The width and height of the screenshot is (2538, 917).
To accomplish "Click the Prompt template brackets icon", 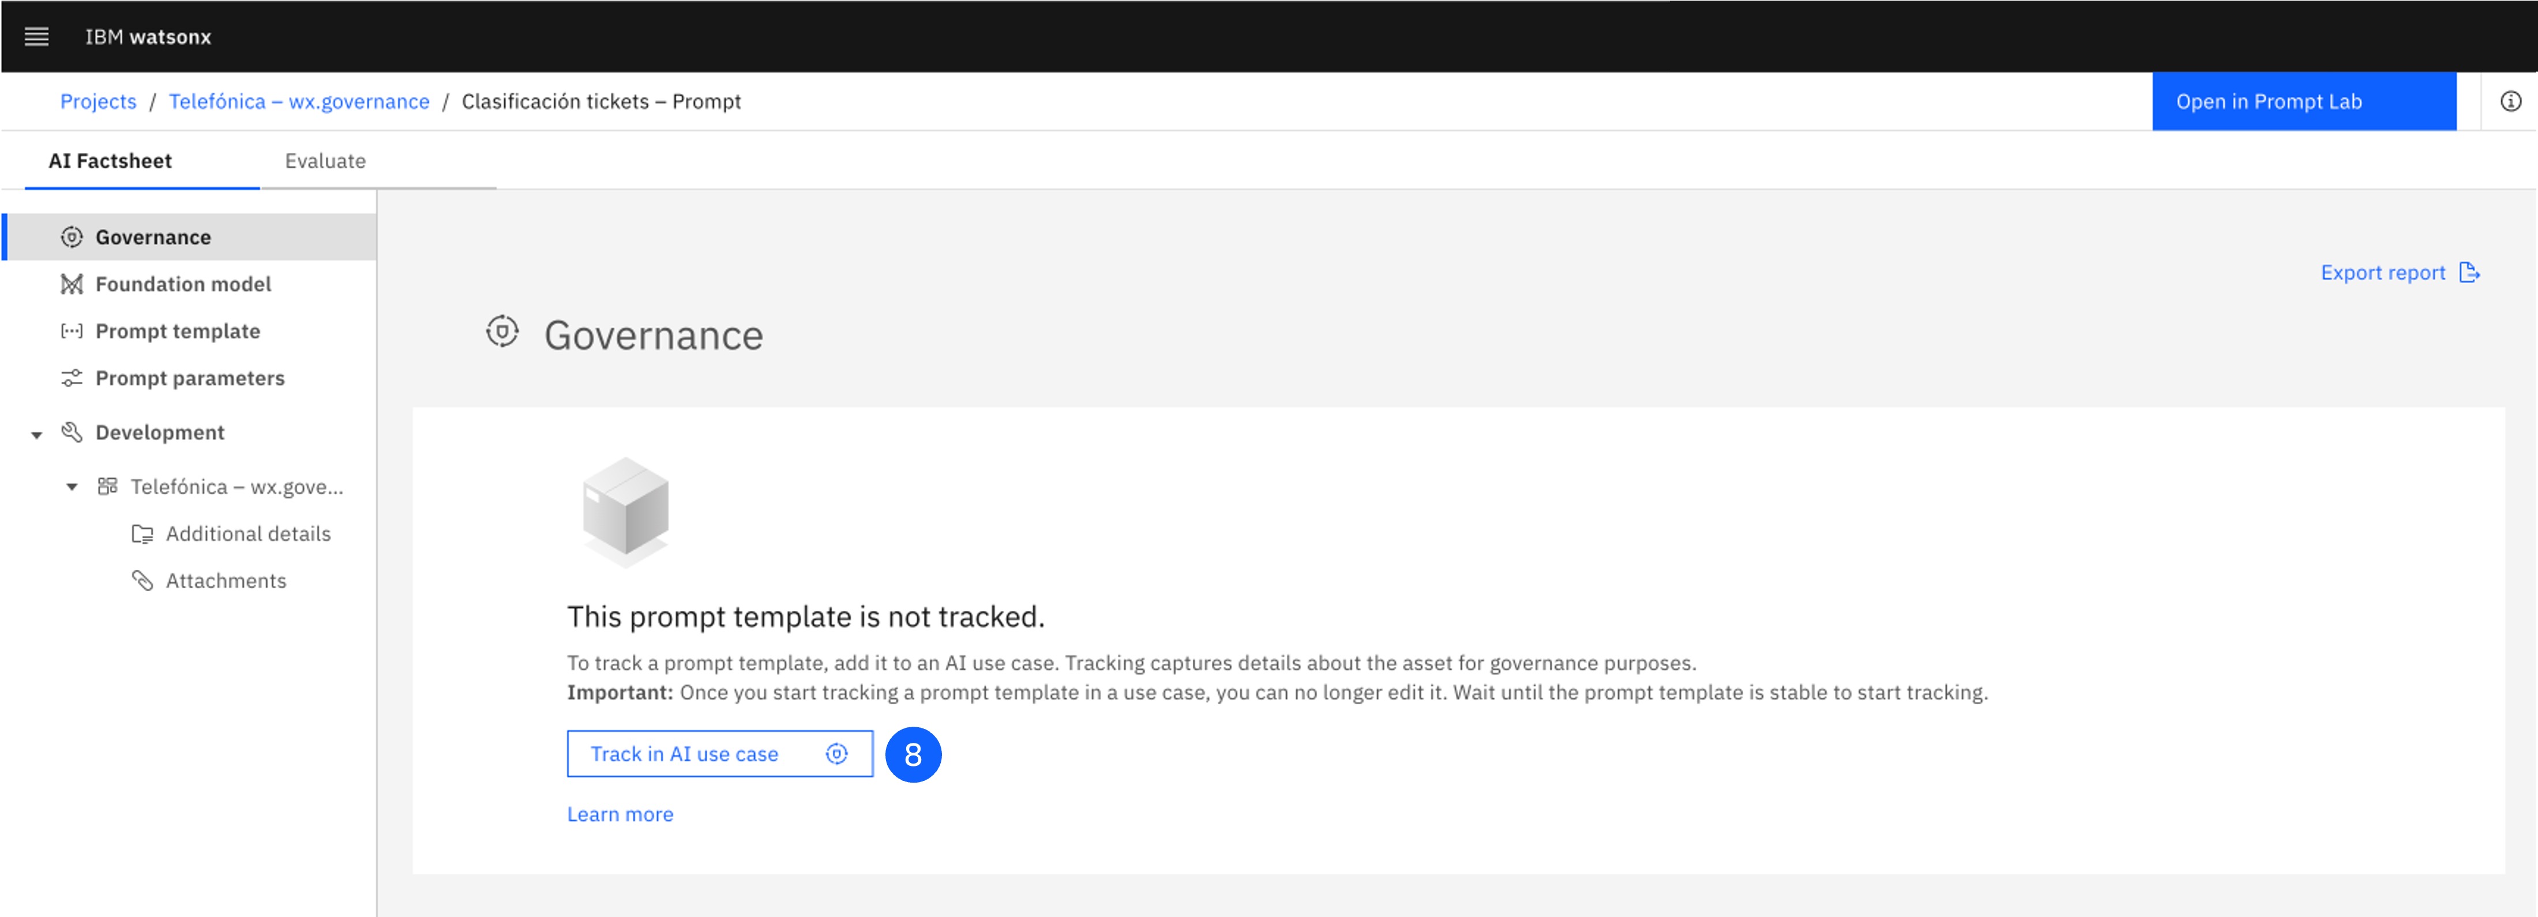I will click(x=72, y=331).
